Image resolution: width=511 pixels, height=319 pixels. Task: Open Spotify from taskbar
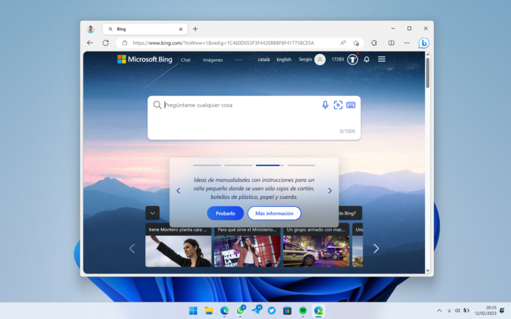click(303, 310)
